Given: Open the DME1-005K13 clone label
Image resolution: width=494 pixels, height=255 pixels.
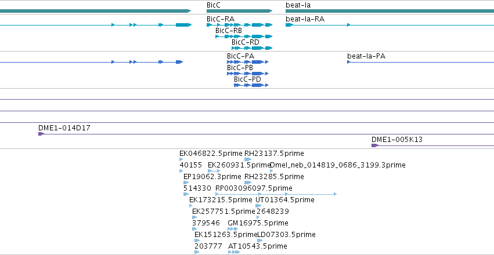Looking at the screenshot, I should (x=397, y=140).
